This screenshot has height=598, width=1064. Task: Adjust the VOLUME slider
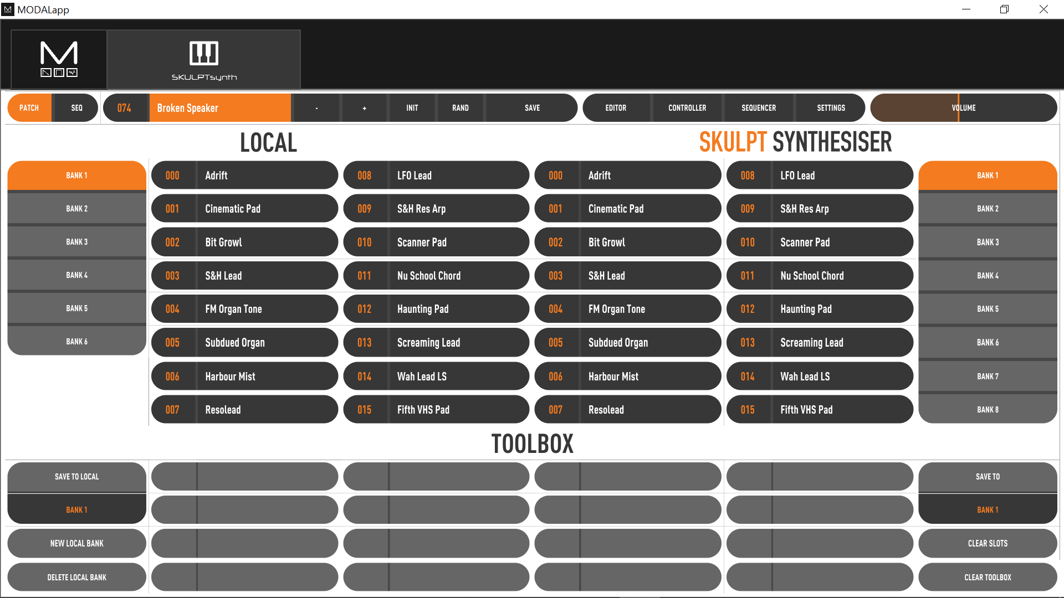pyautogui.click(x=963, y=108)
